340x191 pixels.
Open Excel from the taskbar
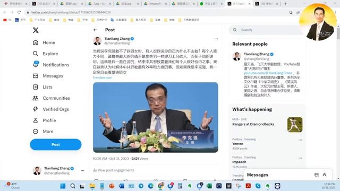click(209, 186)
